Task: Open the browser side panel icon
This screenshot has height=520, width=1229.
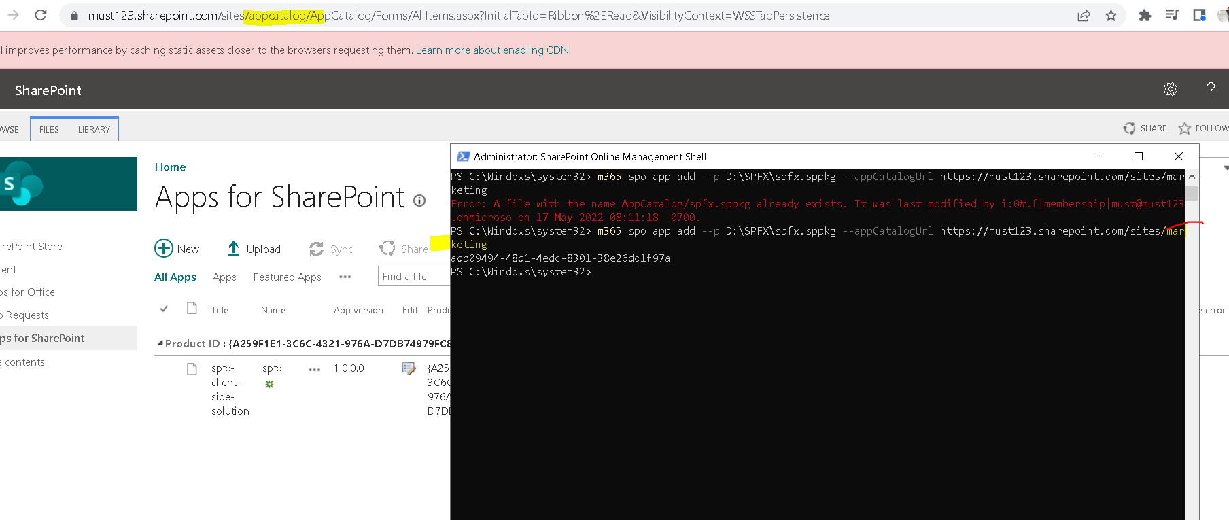Action: click(x=1199, y=15)
